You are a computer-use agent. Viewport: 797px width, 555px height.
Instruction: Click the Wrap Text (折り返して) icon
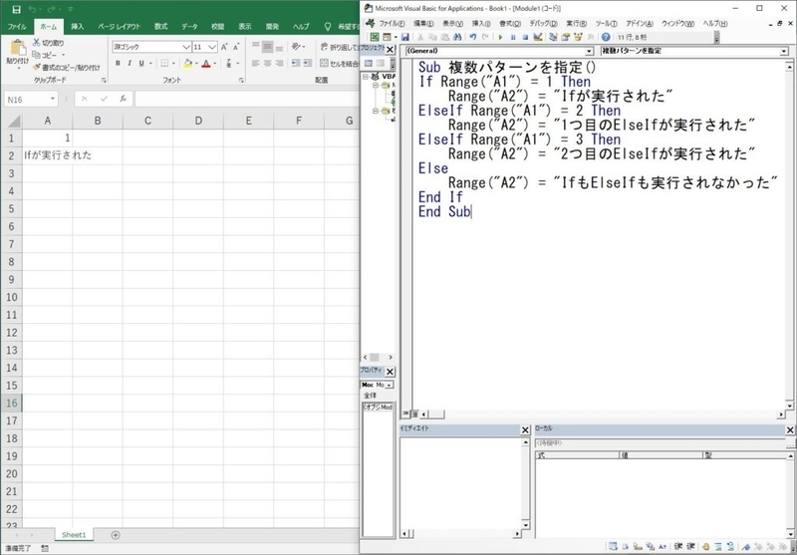[325, 47]
